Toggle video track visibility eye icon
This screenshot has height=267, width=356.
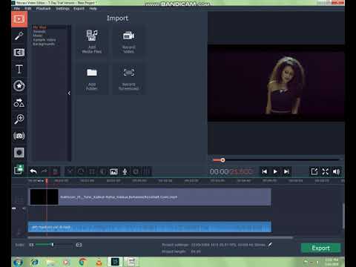(x=14, y=208)
